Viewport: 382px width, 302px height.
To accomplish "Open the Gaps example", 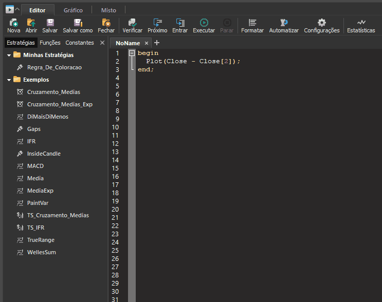I will tap(33, 129).
